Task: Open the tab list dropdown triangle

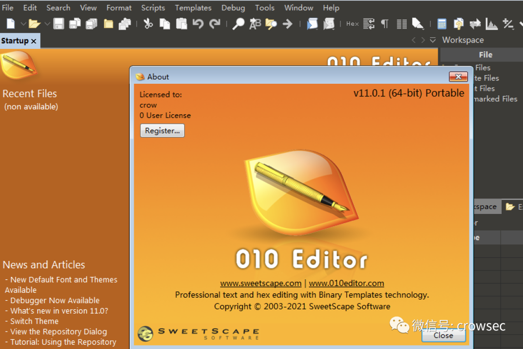Action: [432, 40]
